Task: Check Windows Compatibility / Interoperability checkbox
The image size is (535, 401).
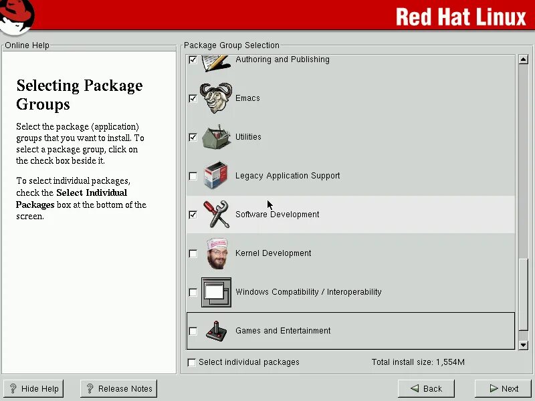Action: [193, 293]
